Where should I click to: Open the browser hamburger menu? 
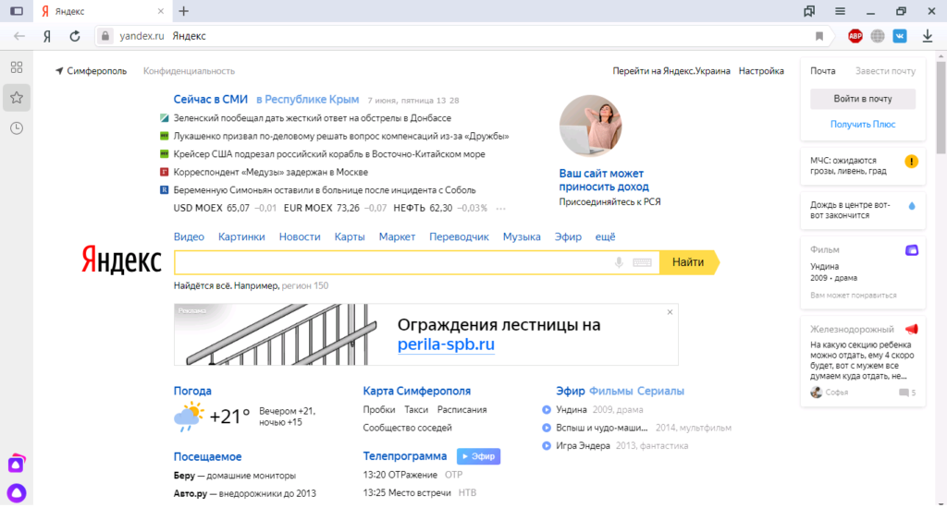tap(840, 11)
